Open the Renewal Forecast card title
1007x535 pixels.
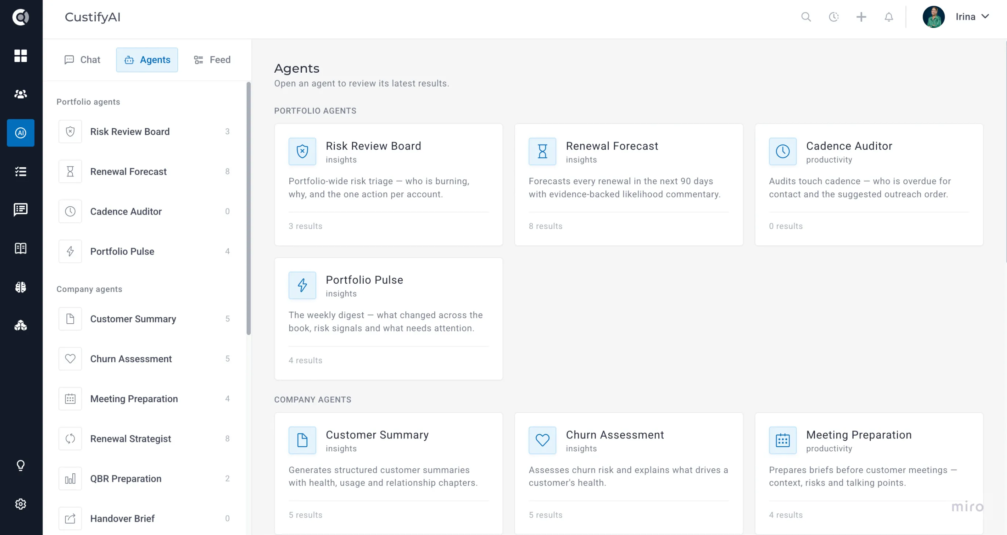[612, 146]
